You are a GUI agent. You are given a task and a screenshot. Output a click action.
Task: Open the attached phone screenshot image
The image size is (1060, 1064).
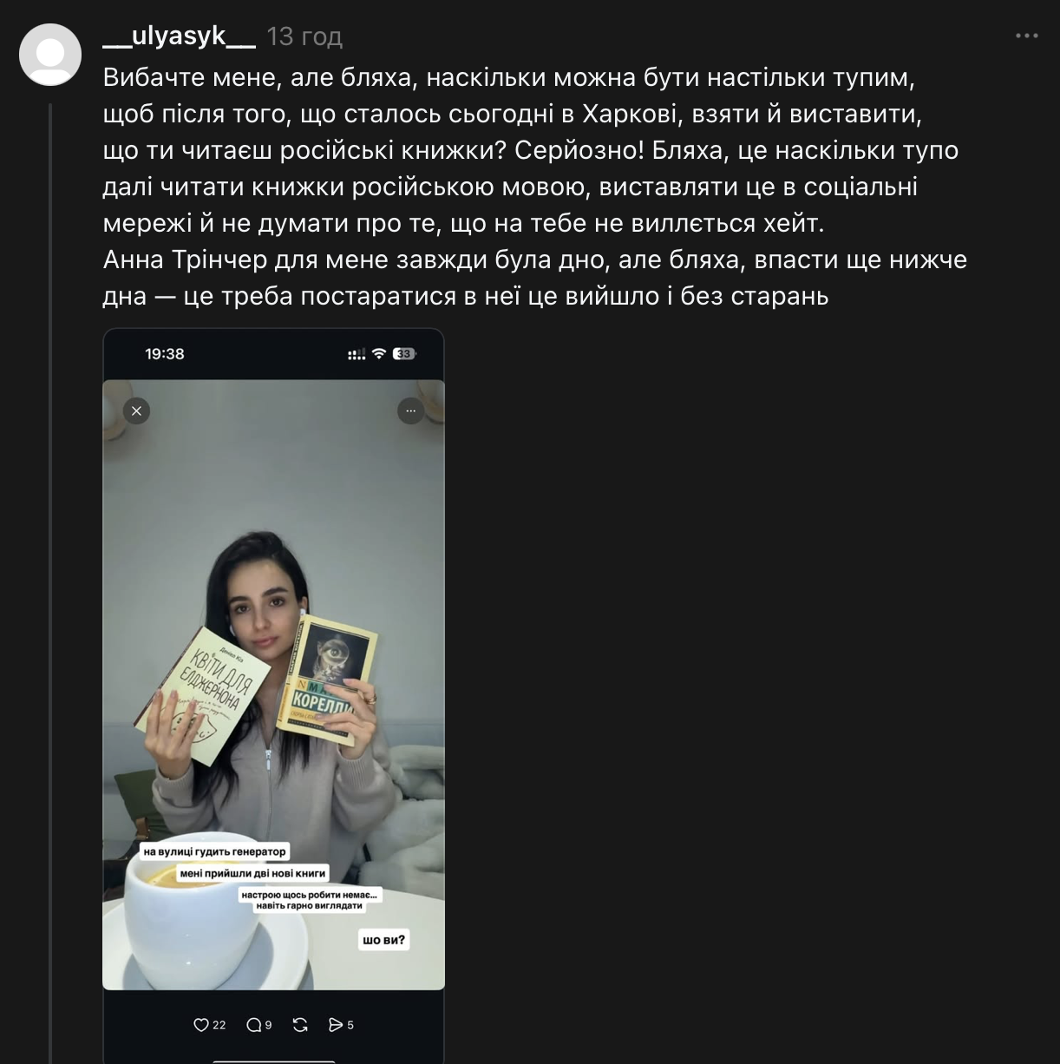[x=273, y=694]
